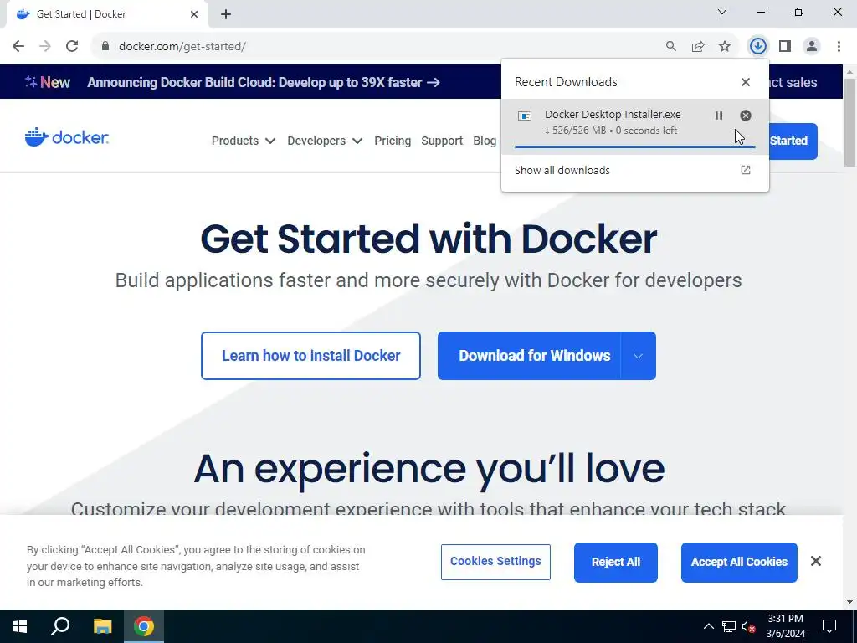The image size is (857, 643).
Task: Cancel the Docker Desktop Installer download
Action: (x=745, y=116)
